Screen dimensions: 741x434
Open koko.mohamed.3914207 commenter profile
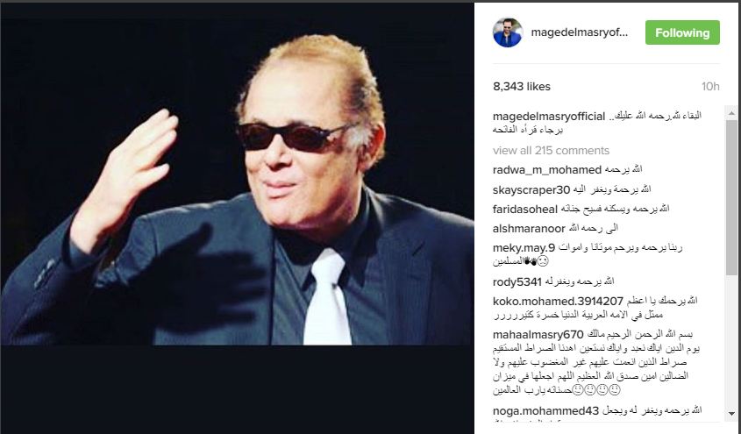(x=558, y=302)
